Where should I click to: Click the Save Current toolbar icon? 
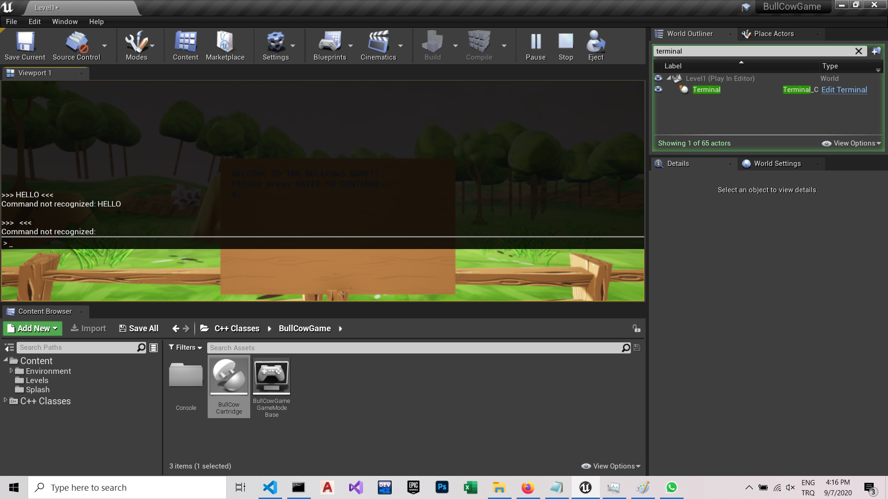(x=25, y=46)
